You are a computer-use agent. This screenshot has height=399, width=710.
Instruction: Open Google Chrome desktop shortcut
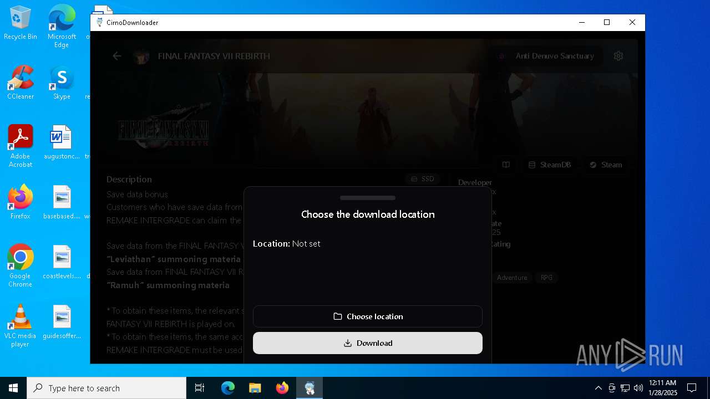coord(21,267)
